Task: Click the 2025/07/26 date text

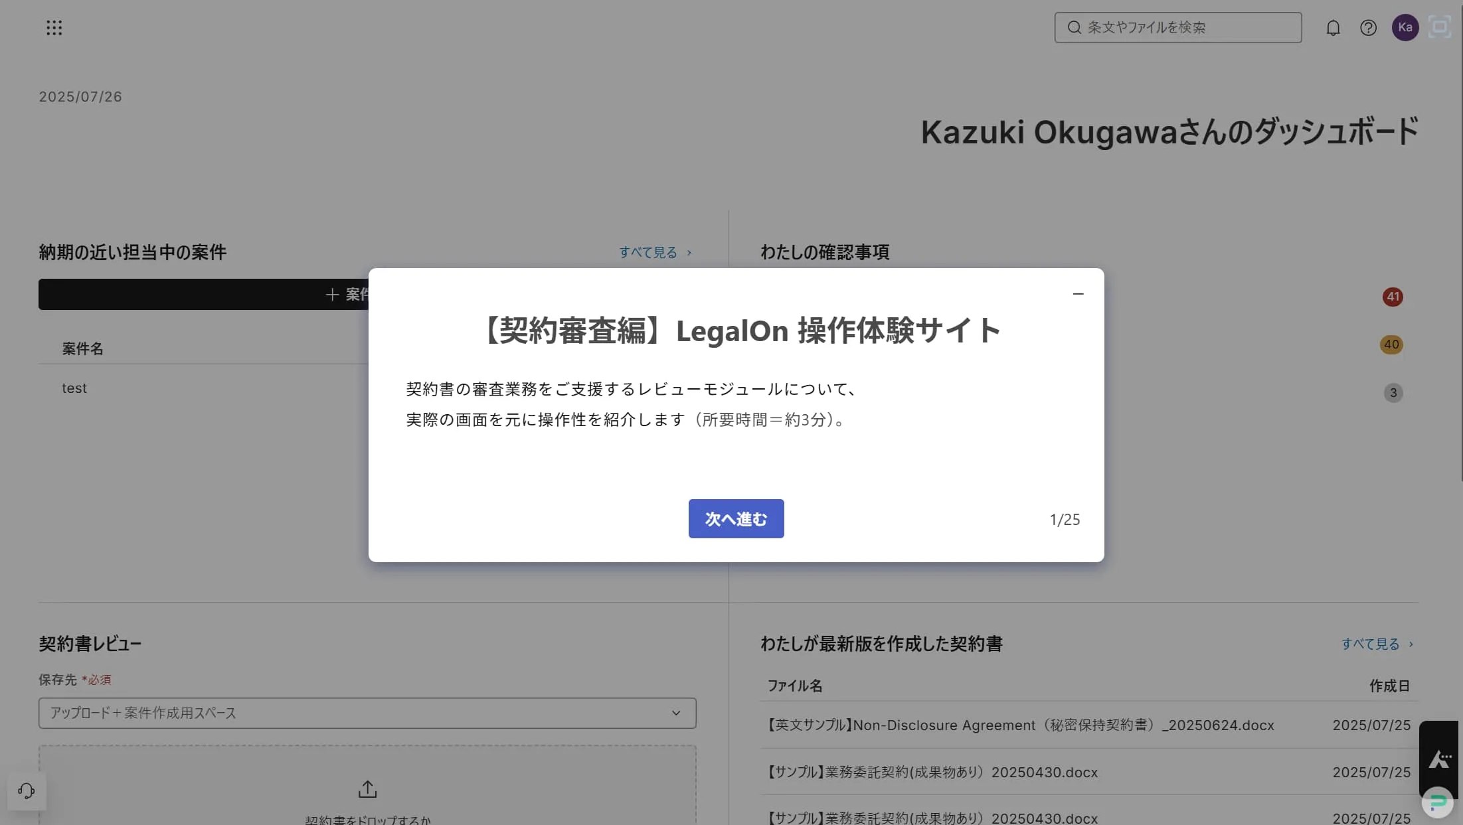Action: tap(80, 97)
